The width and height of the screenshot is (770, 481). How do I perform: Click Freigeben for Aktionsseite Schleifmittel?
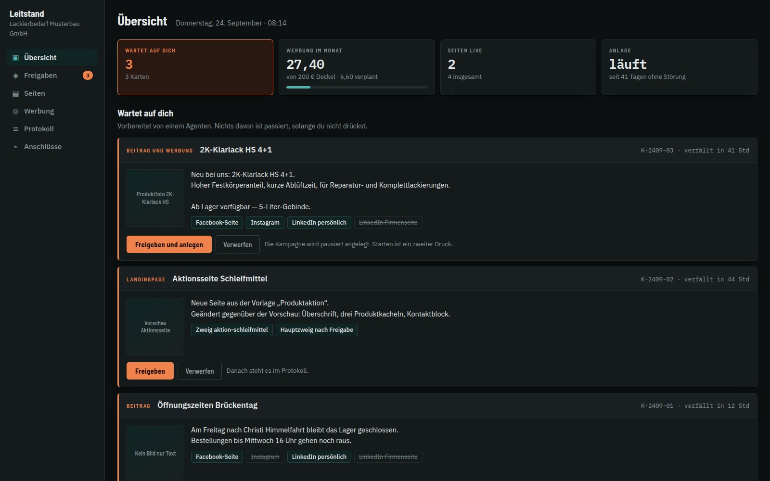pyautogui.click(x=150, y=371)
